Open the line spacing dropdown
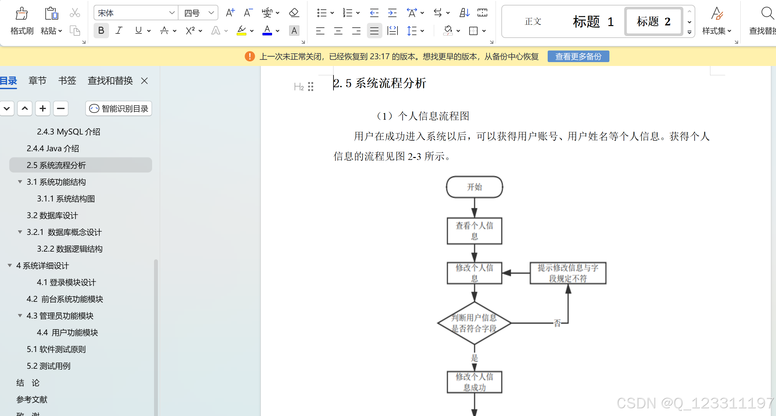The image size is (776, 416). [422, 31]
